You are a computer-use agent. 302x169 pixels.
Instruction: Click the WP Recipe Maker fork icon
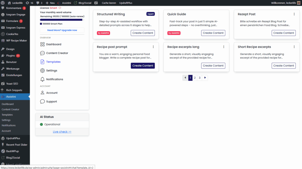pos(3,41)
